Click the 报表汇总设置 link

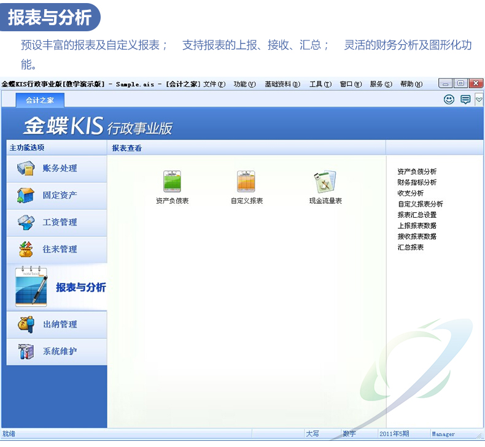coord(417,215)
